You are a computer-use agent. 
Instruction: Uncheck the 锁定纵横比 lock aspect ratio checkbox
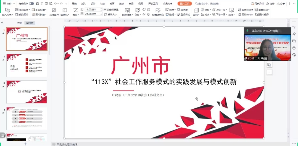pos(105,10)
